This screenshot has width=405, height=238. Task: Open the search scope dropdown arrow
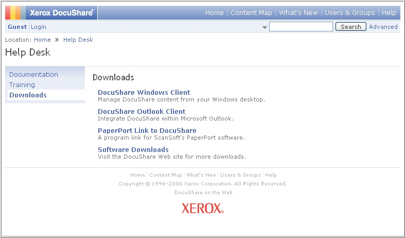(x=265, y=27)
